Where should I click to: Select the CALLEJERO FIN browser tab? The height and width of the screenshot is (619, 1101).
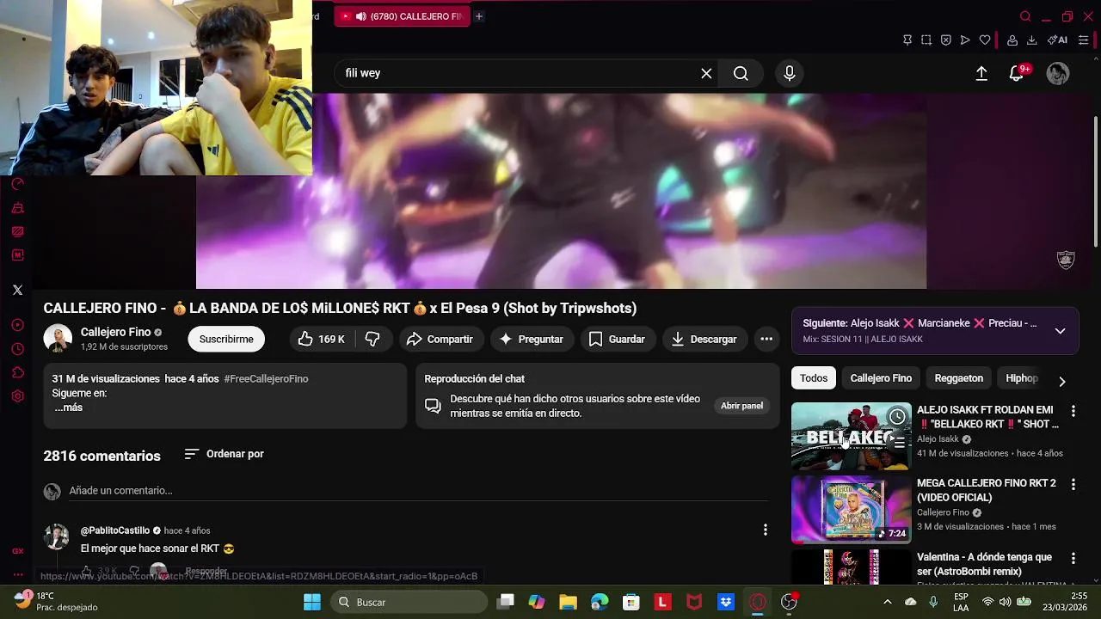(x=403, y=16)
